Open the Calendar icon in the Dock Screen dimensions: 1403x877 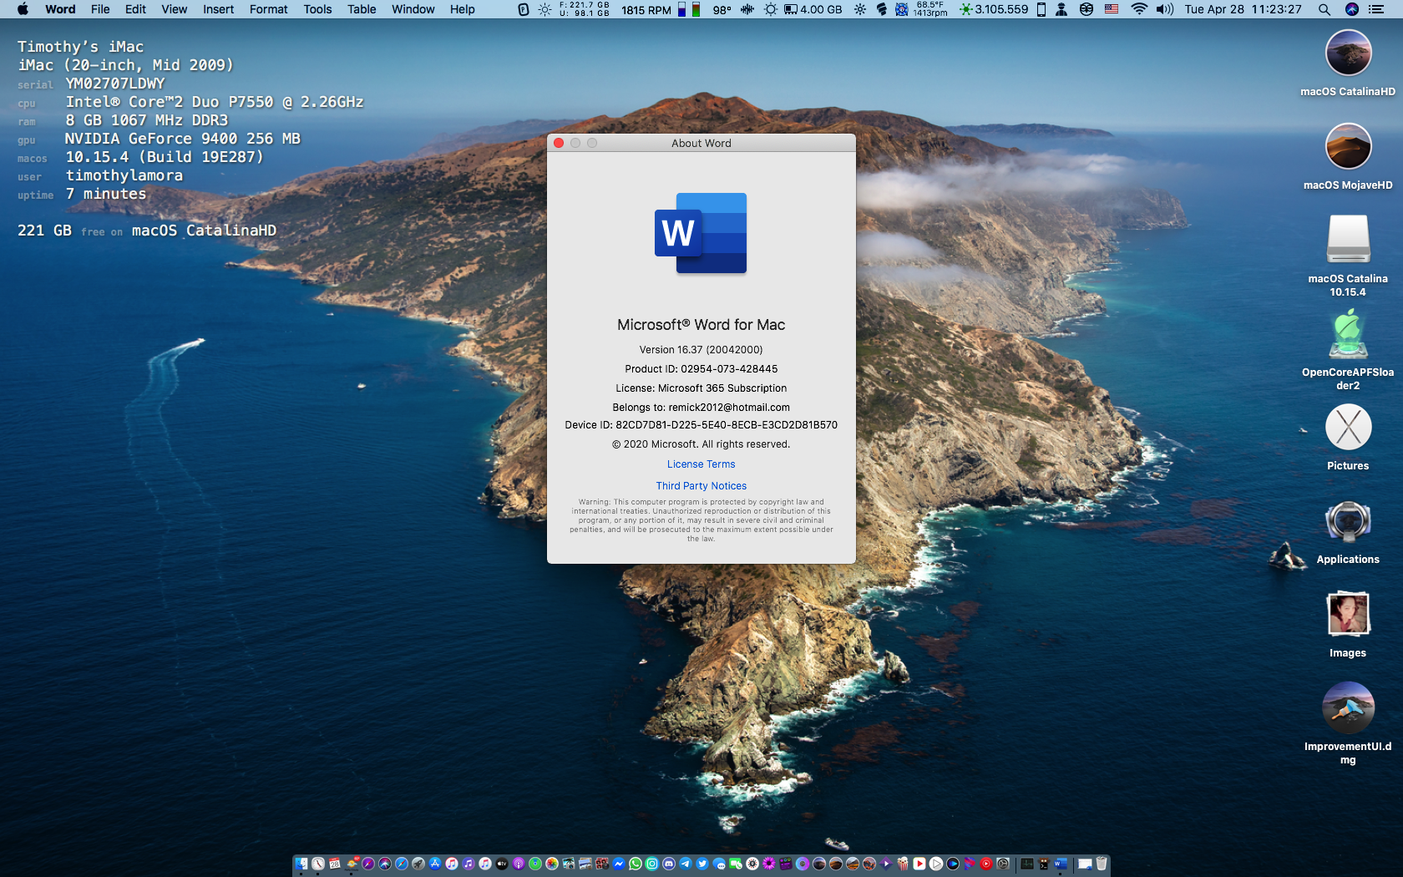(x=335, y=864)
